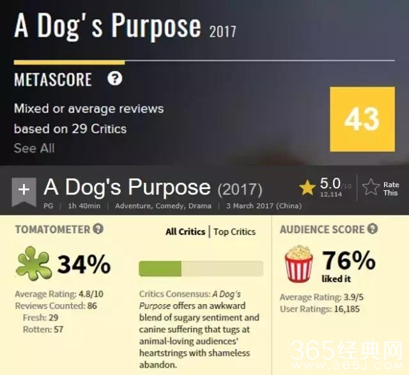Image resolution: width=409 pixels, height=375 pixels.
Task: Switch to the Top Critics tab
Action: [235, 232]
